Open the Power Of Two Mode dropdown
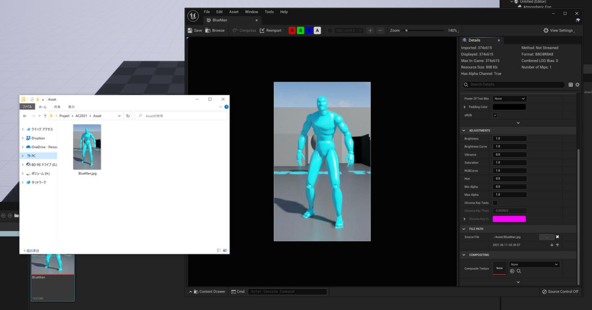The image size is (592, 310). (509, 99)
